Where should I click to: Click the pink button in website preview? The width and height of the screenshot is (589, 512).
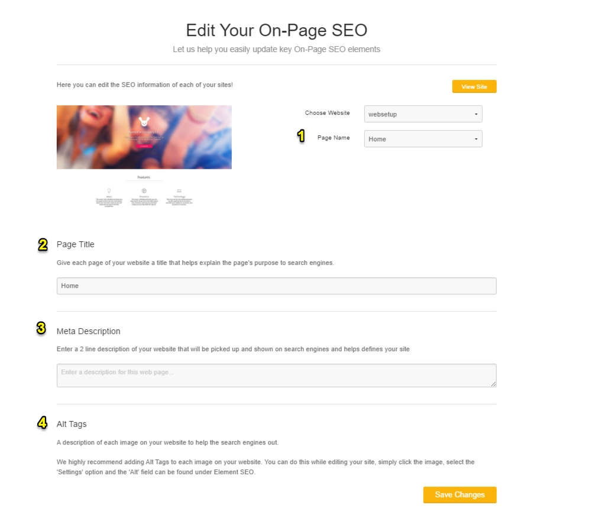point(144,146)
